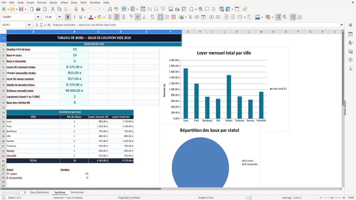Apply the red font color swatch
This screenshot has width=356, height=200.
(91, 17)
